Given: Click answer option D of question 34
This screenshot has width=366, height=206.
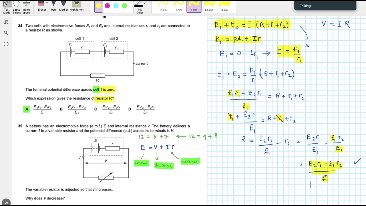Looking at the screenshot, I should tap(130, 109).
